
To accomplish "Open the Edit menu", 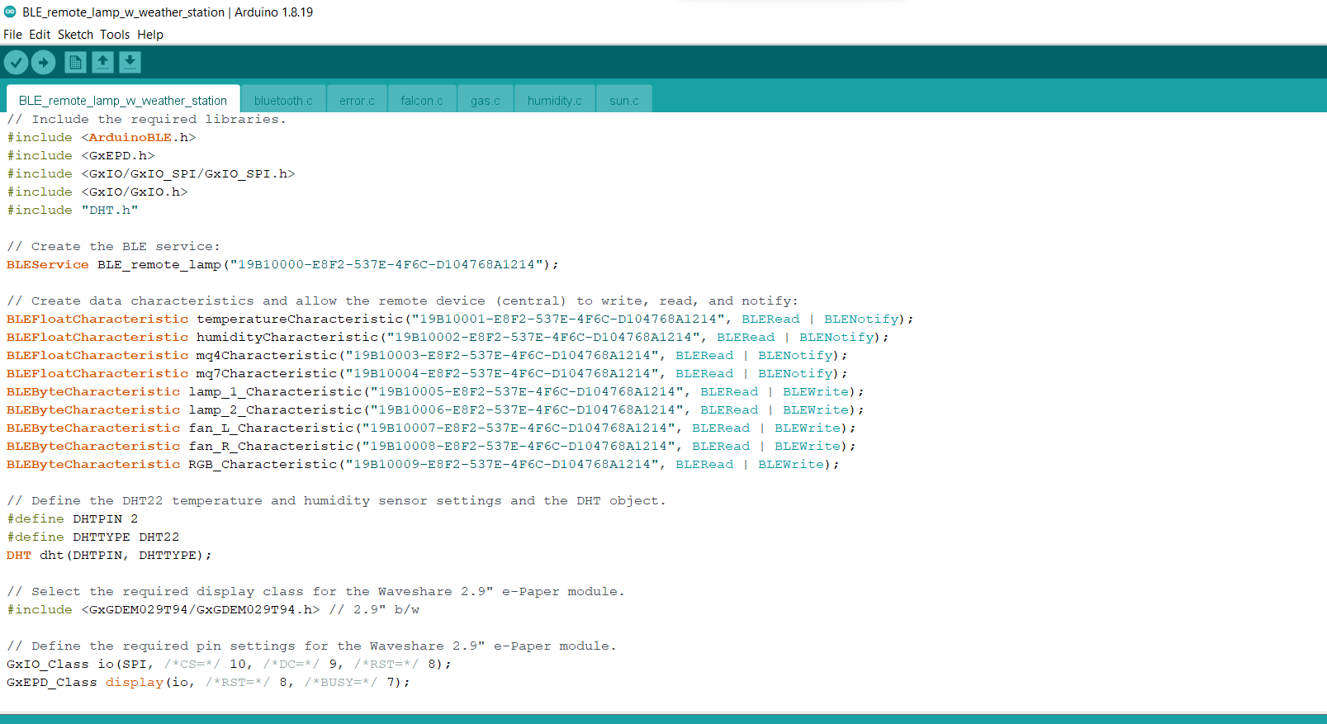I will coord(40,35).
